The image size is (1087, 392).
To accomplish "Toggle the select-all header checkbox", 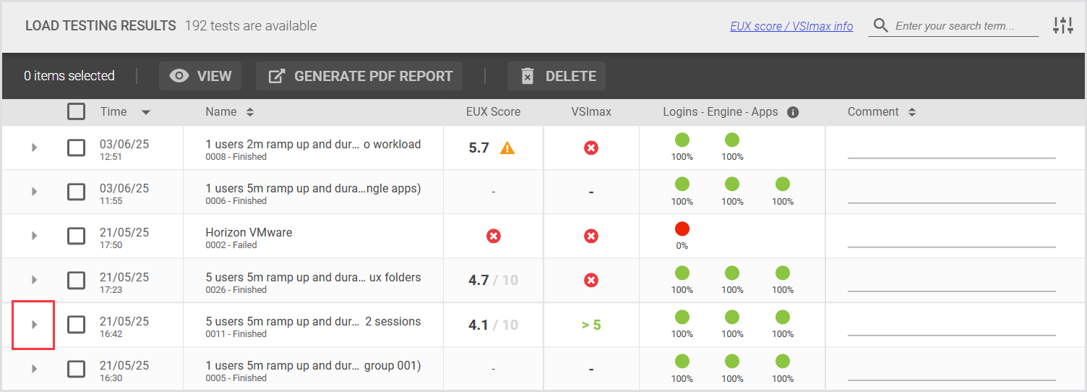I will (x=76, y=111).
